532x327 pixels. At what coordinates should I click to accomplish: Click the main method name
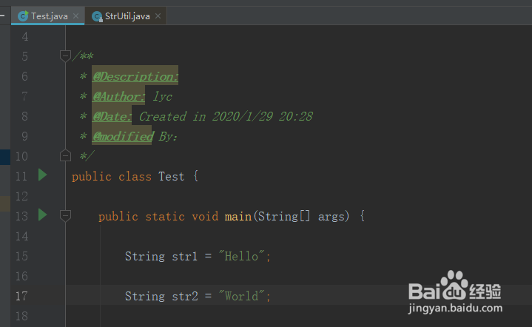click(x=238, y=217)
